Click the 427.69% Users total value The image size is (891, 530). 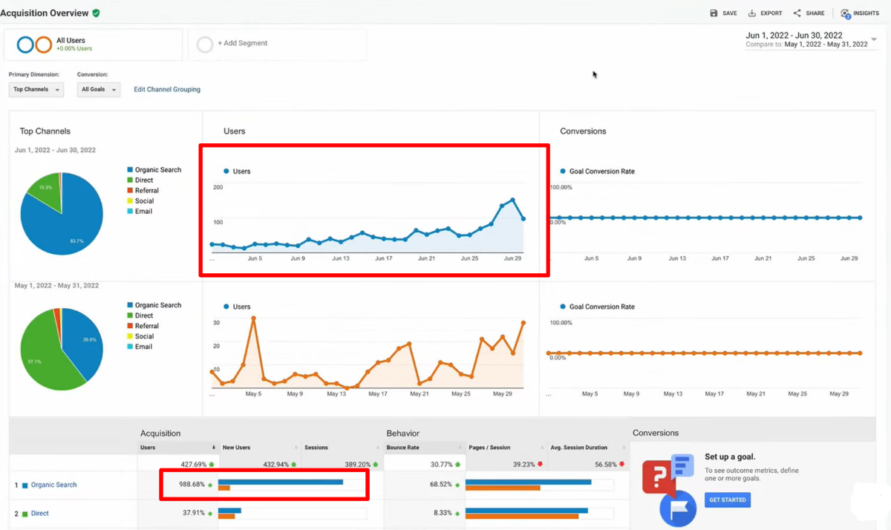(x=193, y=465)
